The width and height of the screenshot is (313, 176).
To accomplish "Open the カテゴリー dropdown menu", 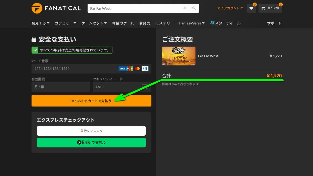I will coord(65,23).
